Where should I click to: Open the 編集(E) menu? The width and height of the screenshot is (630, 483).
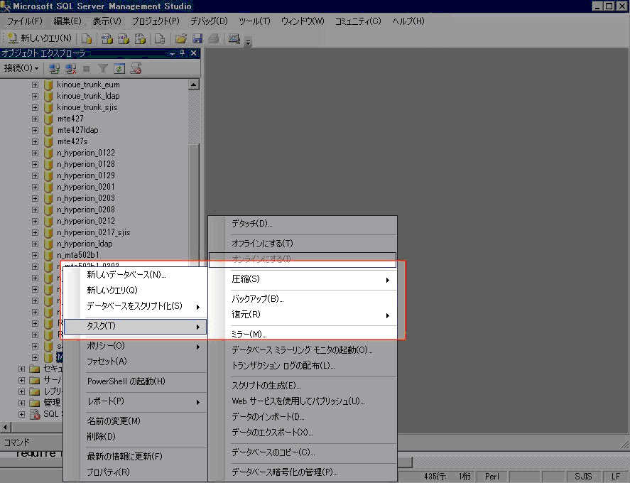tap(67, 21)
